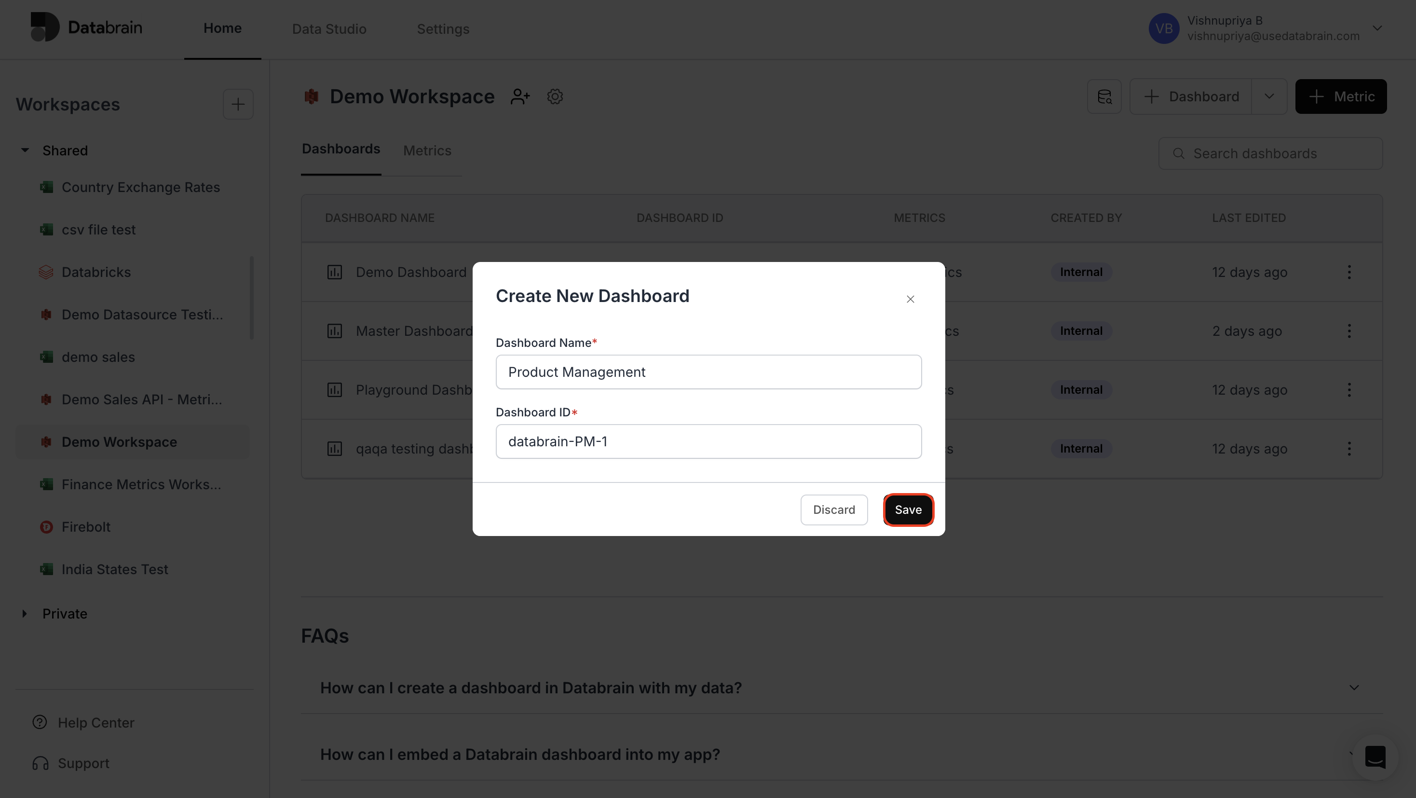Click the database search icon near Dashboard button
This screenshot has width=1416, height=798.
[1104, 96]
